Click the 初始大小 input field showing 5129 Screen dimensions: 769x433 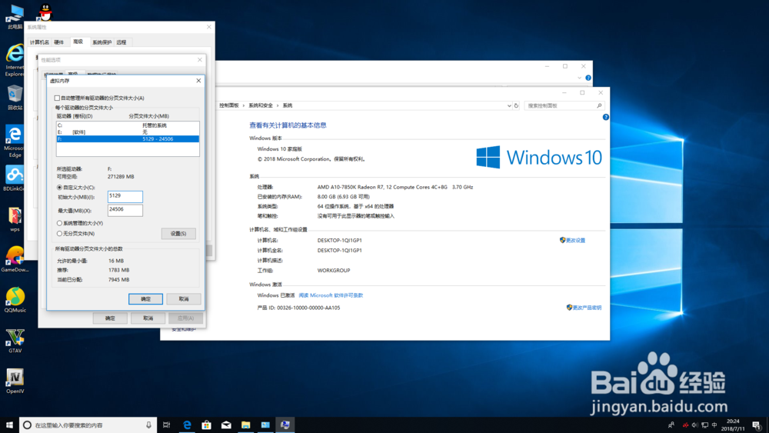pyautogui.click(x=125, y=197)
